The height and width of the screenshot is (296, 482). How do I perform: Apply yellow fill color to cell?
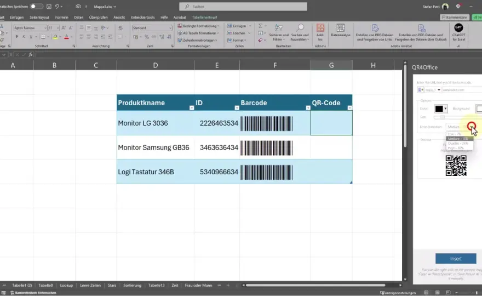pos(55,37)
